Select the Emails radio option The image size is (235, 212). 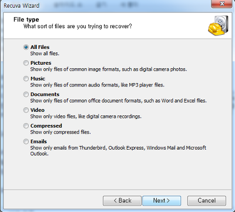(26, 141)
